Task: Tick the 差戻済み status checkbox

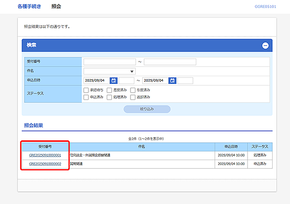Action: (x=109, y=90)
